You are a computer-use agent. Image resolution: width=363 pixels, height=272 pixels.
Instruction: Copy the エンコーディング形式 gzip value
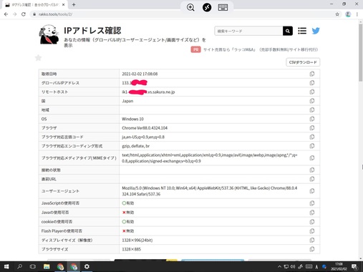[312, 146]
